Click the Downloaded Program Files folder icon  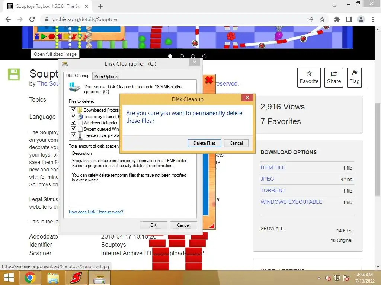click(80, 110)
